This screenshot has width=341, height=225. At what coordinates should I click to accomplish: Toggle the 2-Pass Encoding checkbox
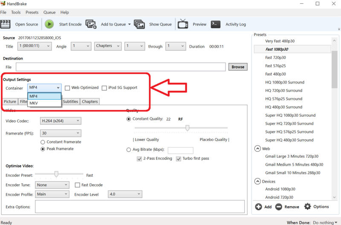139,159
